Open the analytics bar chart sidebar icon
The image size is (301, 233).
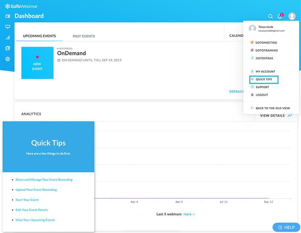8,38
